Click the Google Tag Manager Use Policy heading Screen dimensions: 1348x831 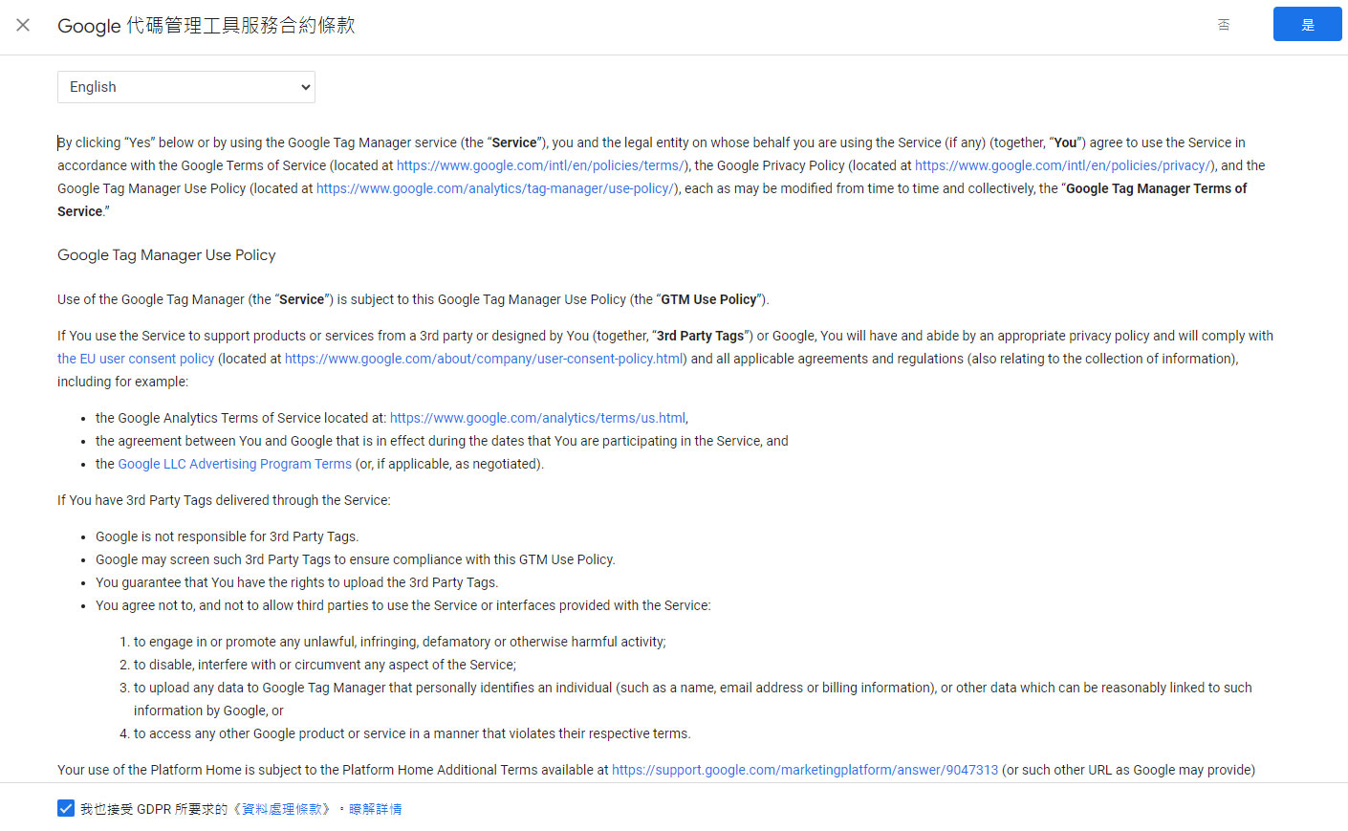coord(166,255)
